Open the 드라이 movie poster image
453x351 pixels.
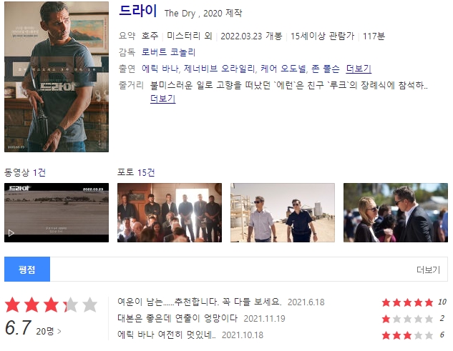pos(57,76)
